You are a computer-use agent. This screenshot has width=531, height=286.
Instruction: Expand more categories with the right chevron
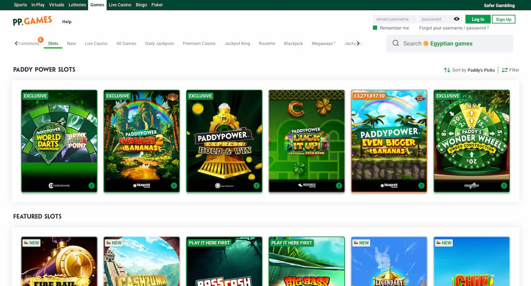tap(359, 43)
